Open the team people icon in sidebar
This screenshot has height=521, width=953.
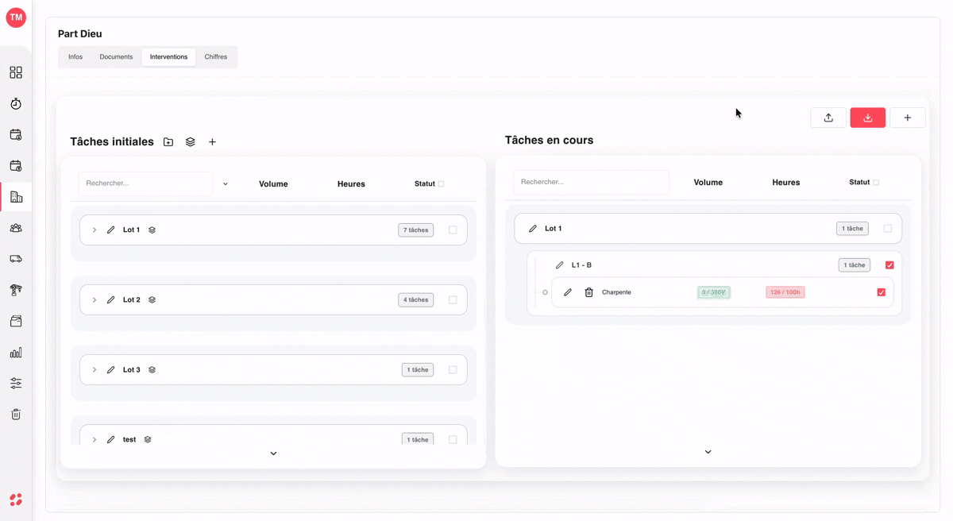point(16,228)
